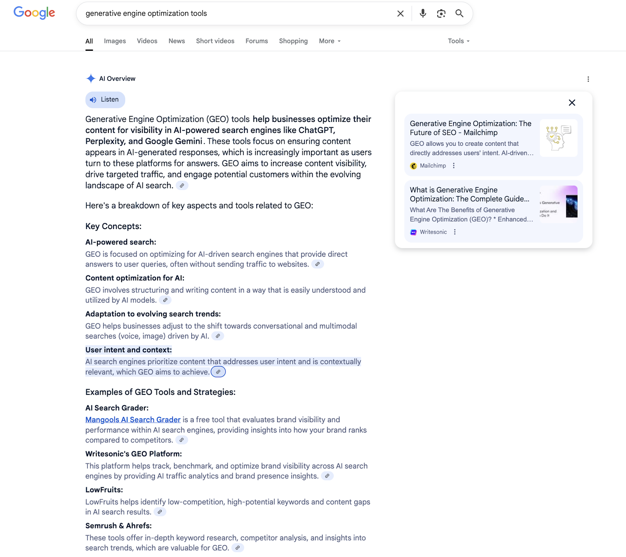626x557 pixels.
Task: Switch to the Short videos tab
Action: (215, 41)
